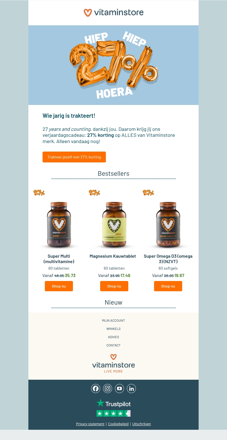
Task: Click the Trustpilot star rating
Action: pos(113,414)
